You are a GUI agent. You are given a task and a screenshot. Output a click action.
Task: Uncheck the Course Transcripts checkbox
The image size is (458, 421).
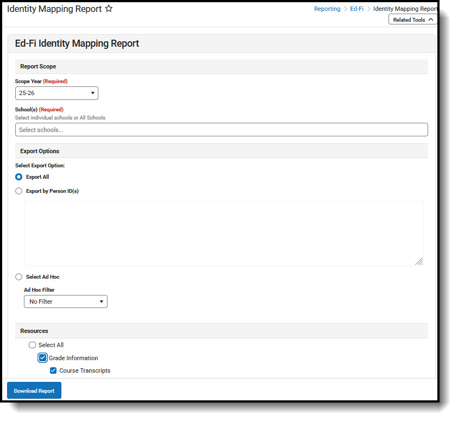[x=53, y=370]
